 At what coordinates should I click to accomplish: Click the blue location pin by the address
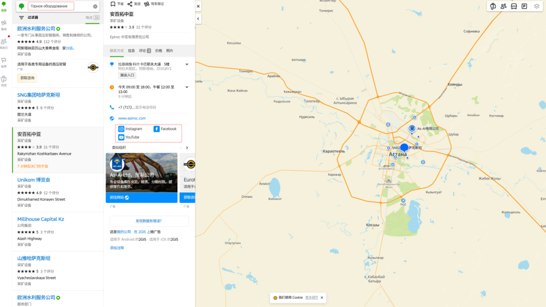click(x=112, y=64)
